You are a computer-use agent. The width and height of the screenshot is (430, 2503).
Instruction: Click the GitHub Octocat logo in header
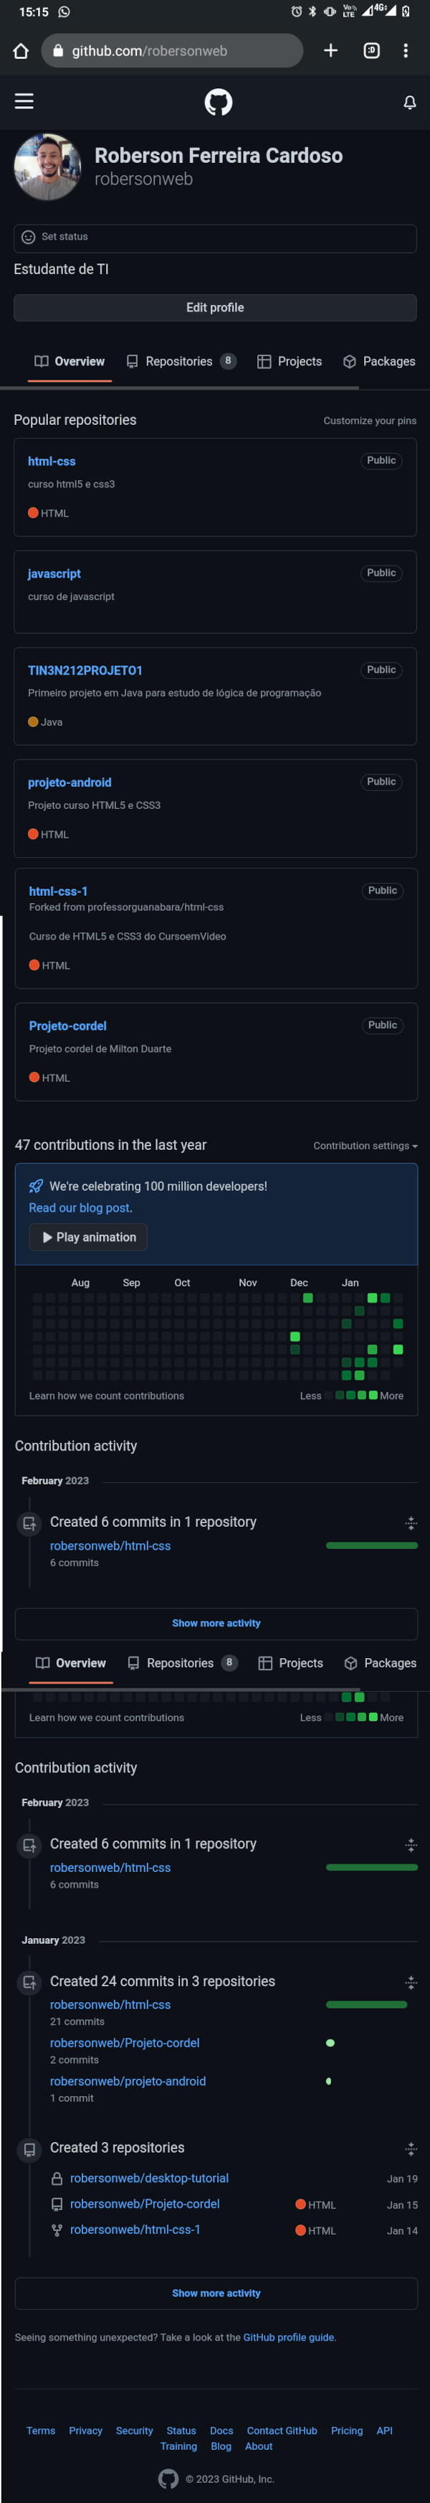click(219, 102)
